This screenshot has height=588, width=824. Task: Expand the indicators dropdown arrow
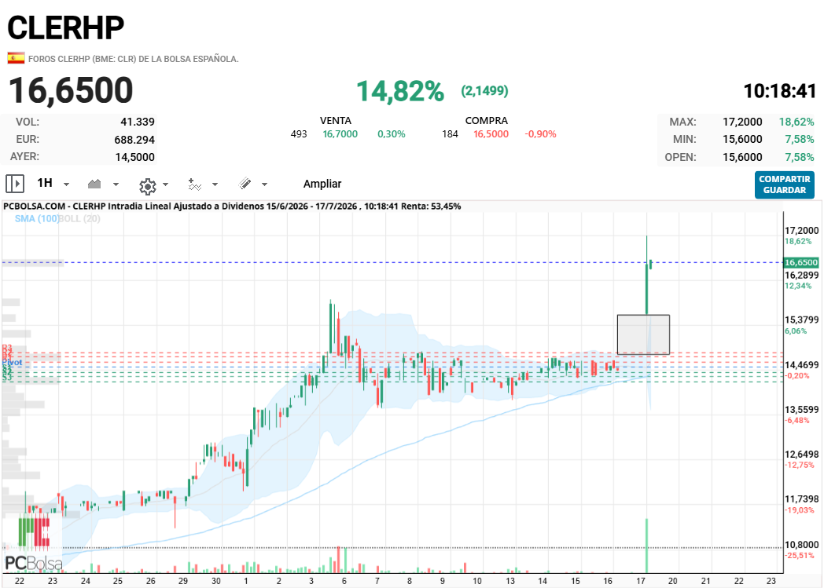coord(215,184)
